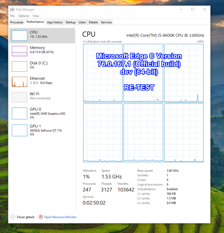
Task: Open the View menu
Action: coord(36,16)
